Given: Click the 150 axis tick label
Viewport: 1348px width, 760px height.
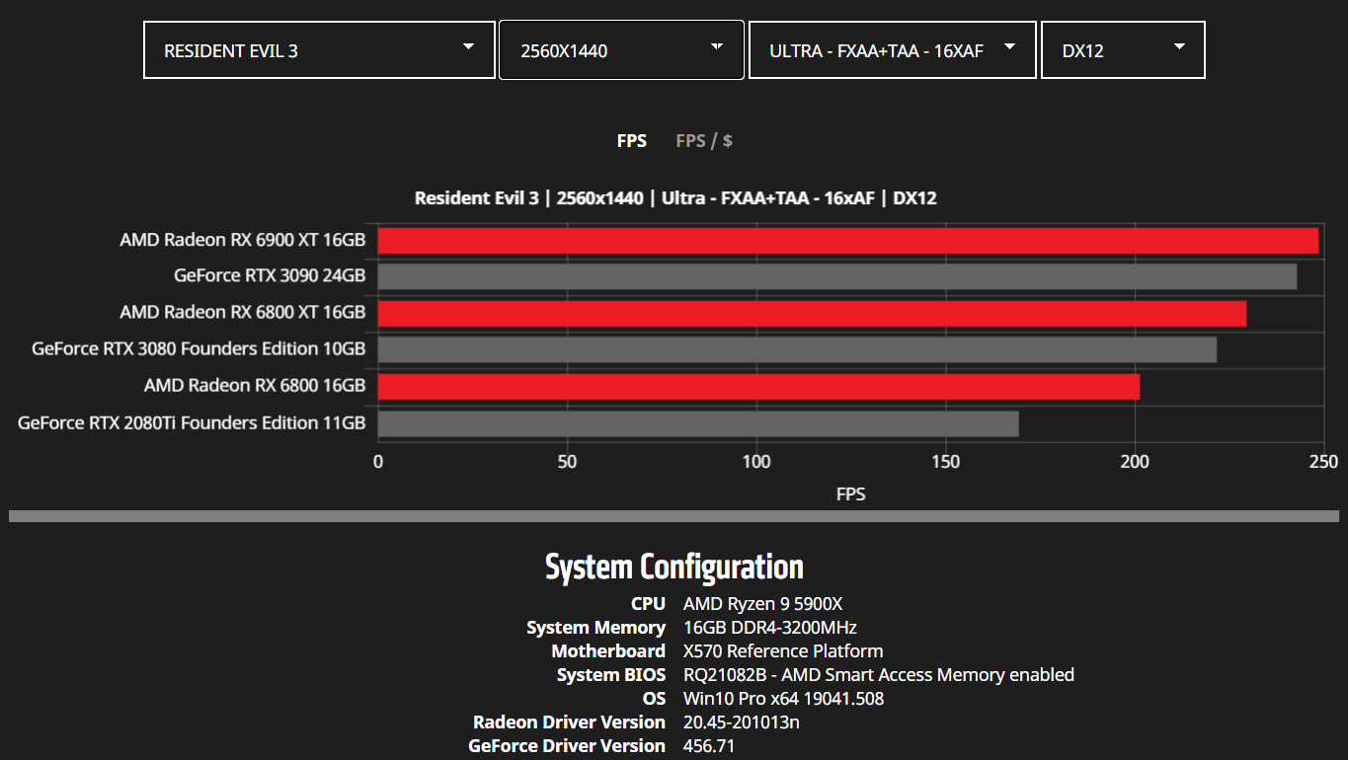Looking at the screenshot, I should click(946, 461).
